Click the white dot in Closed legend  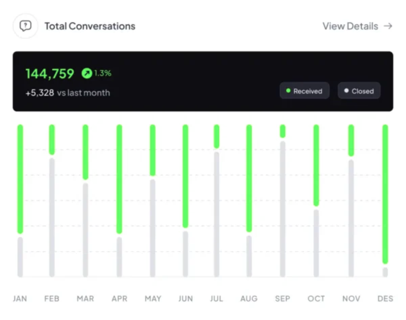pos(347,91)
